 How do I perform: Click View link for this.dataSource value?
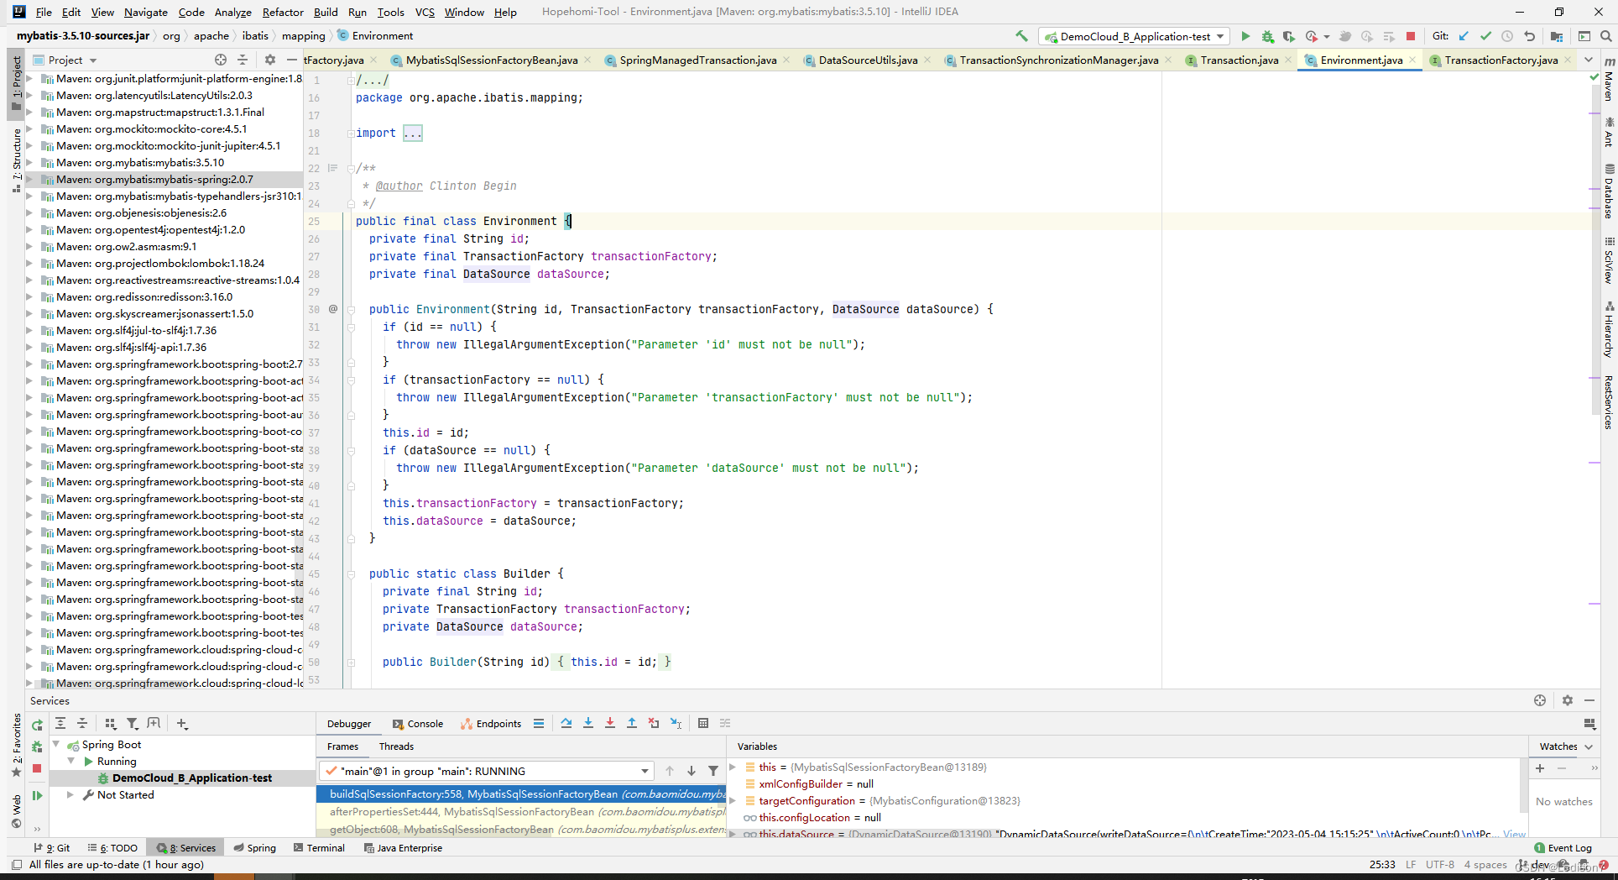(x=1514, y=834)
